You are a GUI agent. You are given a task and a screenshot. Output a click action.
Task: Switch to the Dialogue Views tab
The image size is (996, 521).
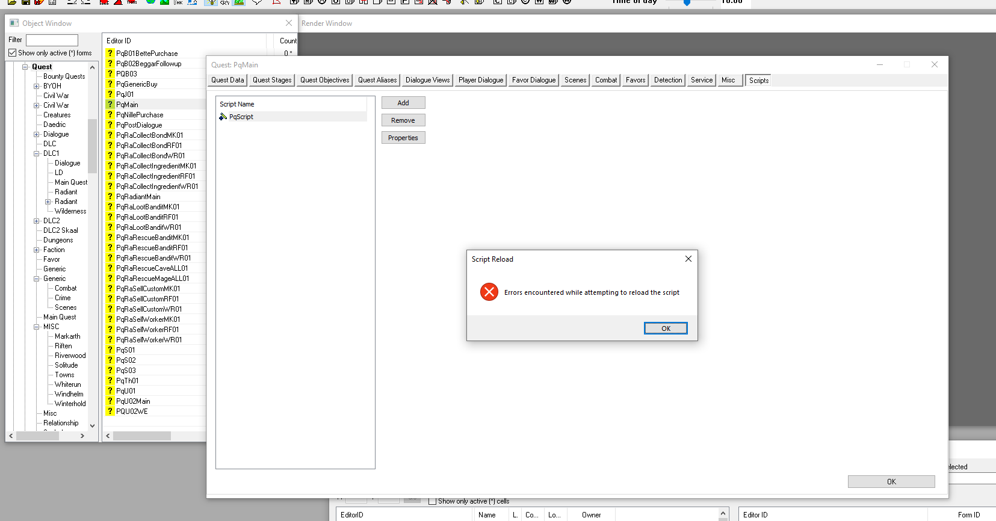coord(427,80)
